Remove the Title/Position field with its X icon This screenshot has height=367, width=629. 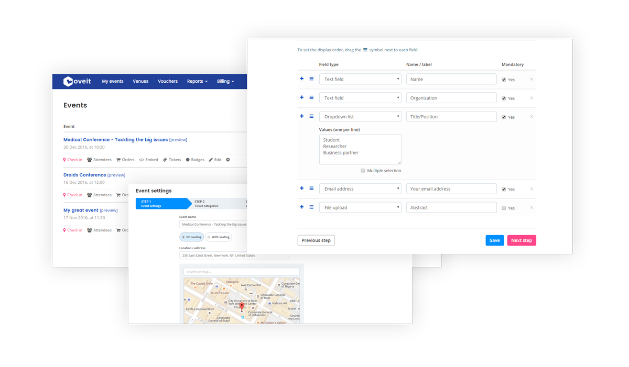pos(532,117)
